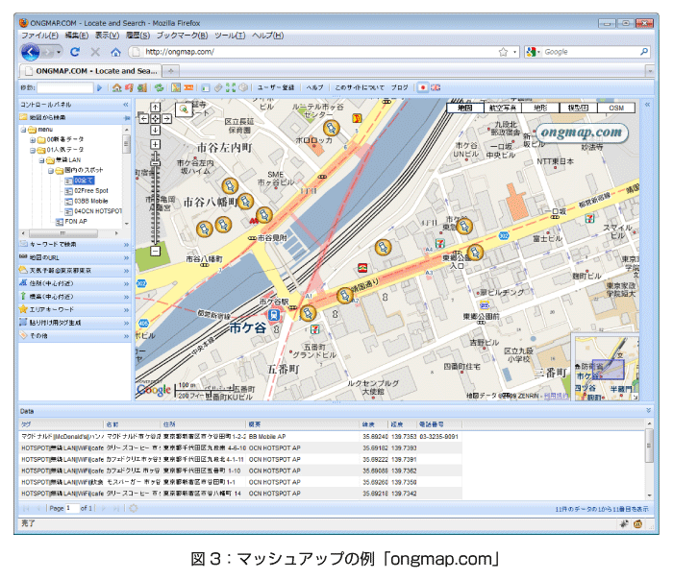Image resolution: width=673 pixels, height=580 pixels.
Task: Select the ONGMAP.COM browser tab
Action: tap(91, 71)
